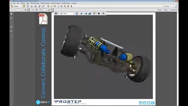Open the Window menu
Image resolution: width=188 pixels, height=106 pixels.
click(23, 3)
